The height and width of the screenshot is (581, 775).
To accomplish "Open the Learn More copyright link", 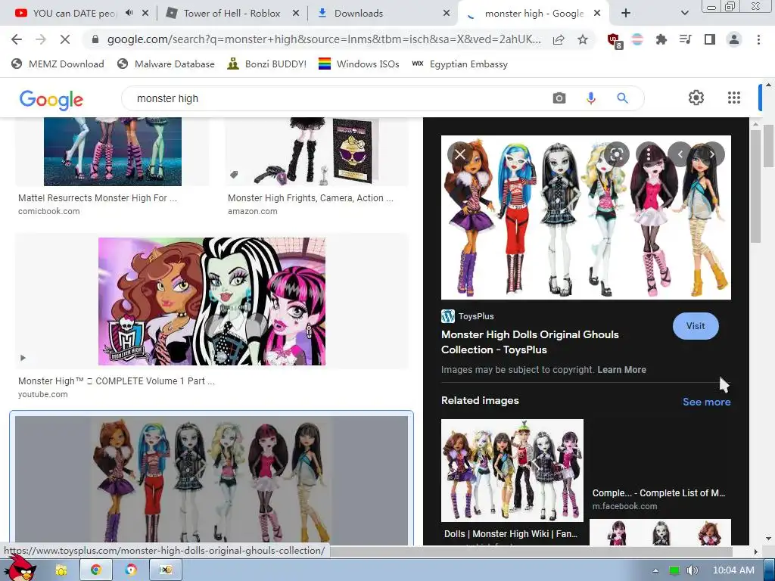I will 621,369.
